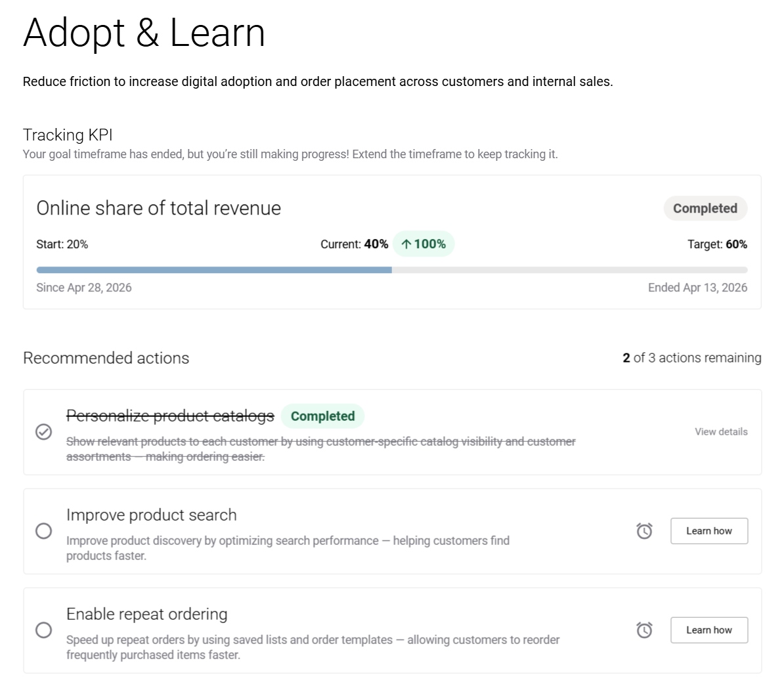Click the snooze clock icon for Improve product search
Image resolution: width=784 pixels, height=690 pixels.
click(644, 530)
